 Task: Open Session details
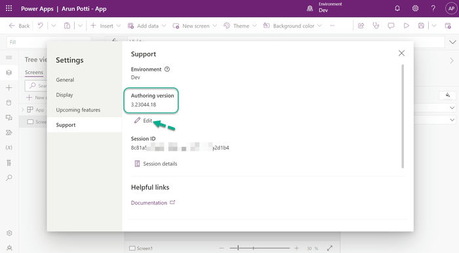coord(155,164)
